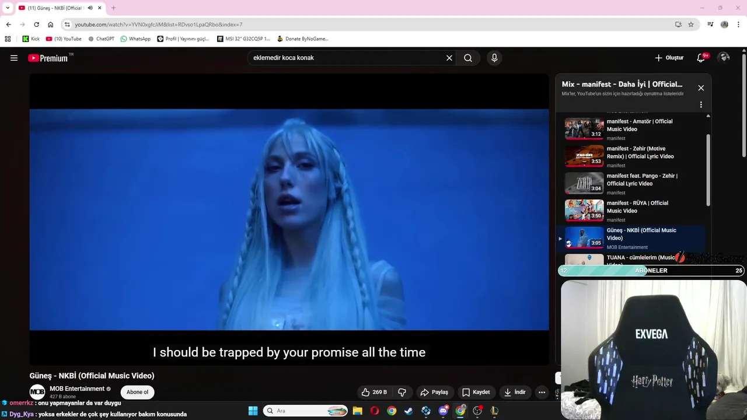Install app icon in address bar
Viewport: 747px width, 420px height.
point(678,24)
